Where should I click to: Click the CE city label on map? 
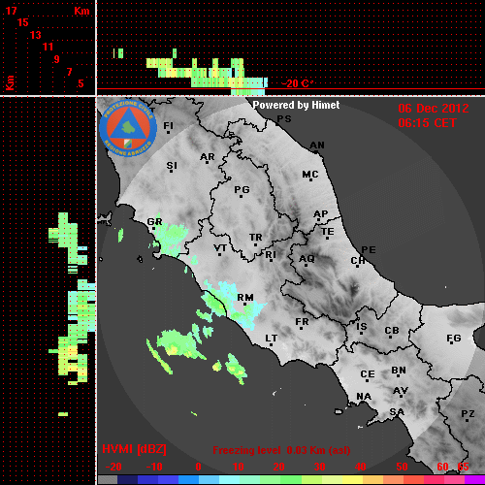[x=368, y=374]
